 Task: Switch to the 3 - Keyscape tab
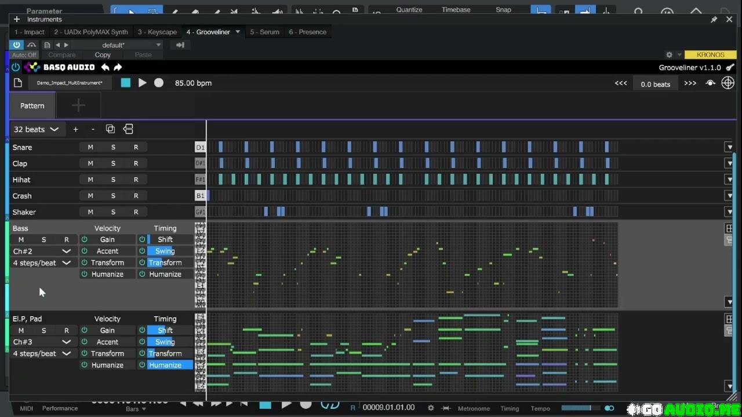click(x=157, y=32)
